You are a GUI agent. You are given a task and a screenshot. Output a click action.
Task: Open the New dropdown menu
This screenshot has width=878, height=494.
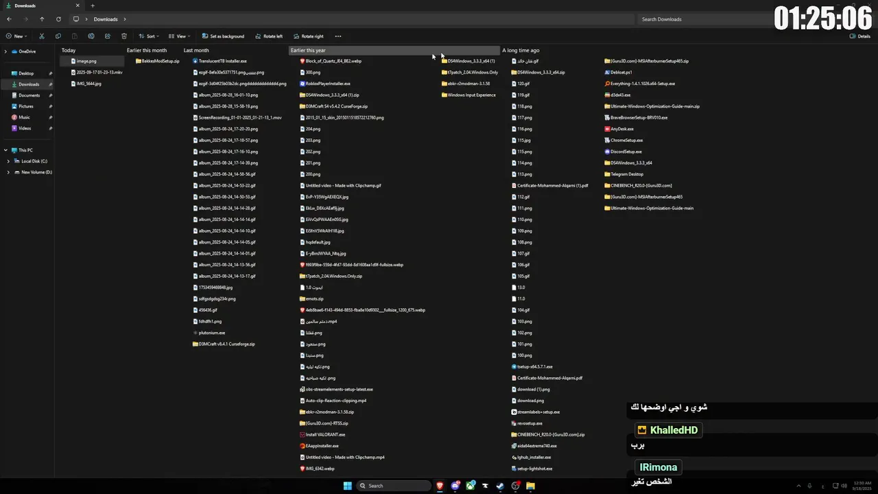pos(16,36)
